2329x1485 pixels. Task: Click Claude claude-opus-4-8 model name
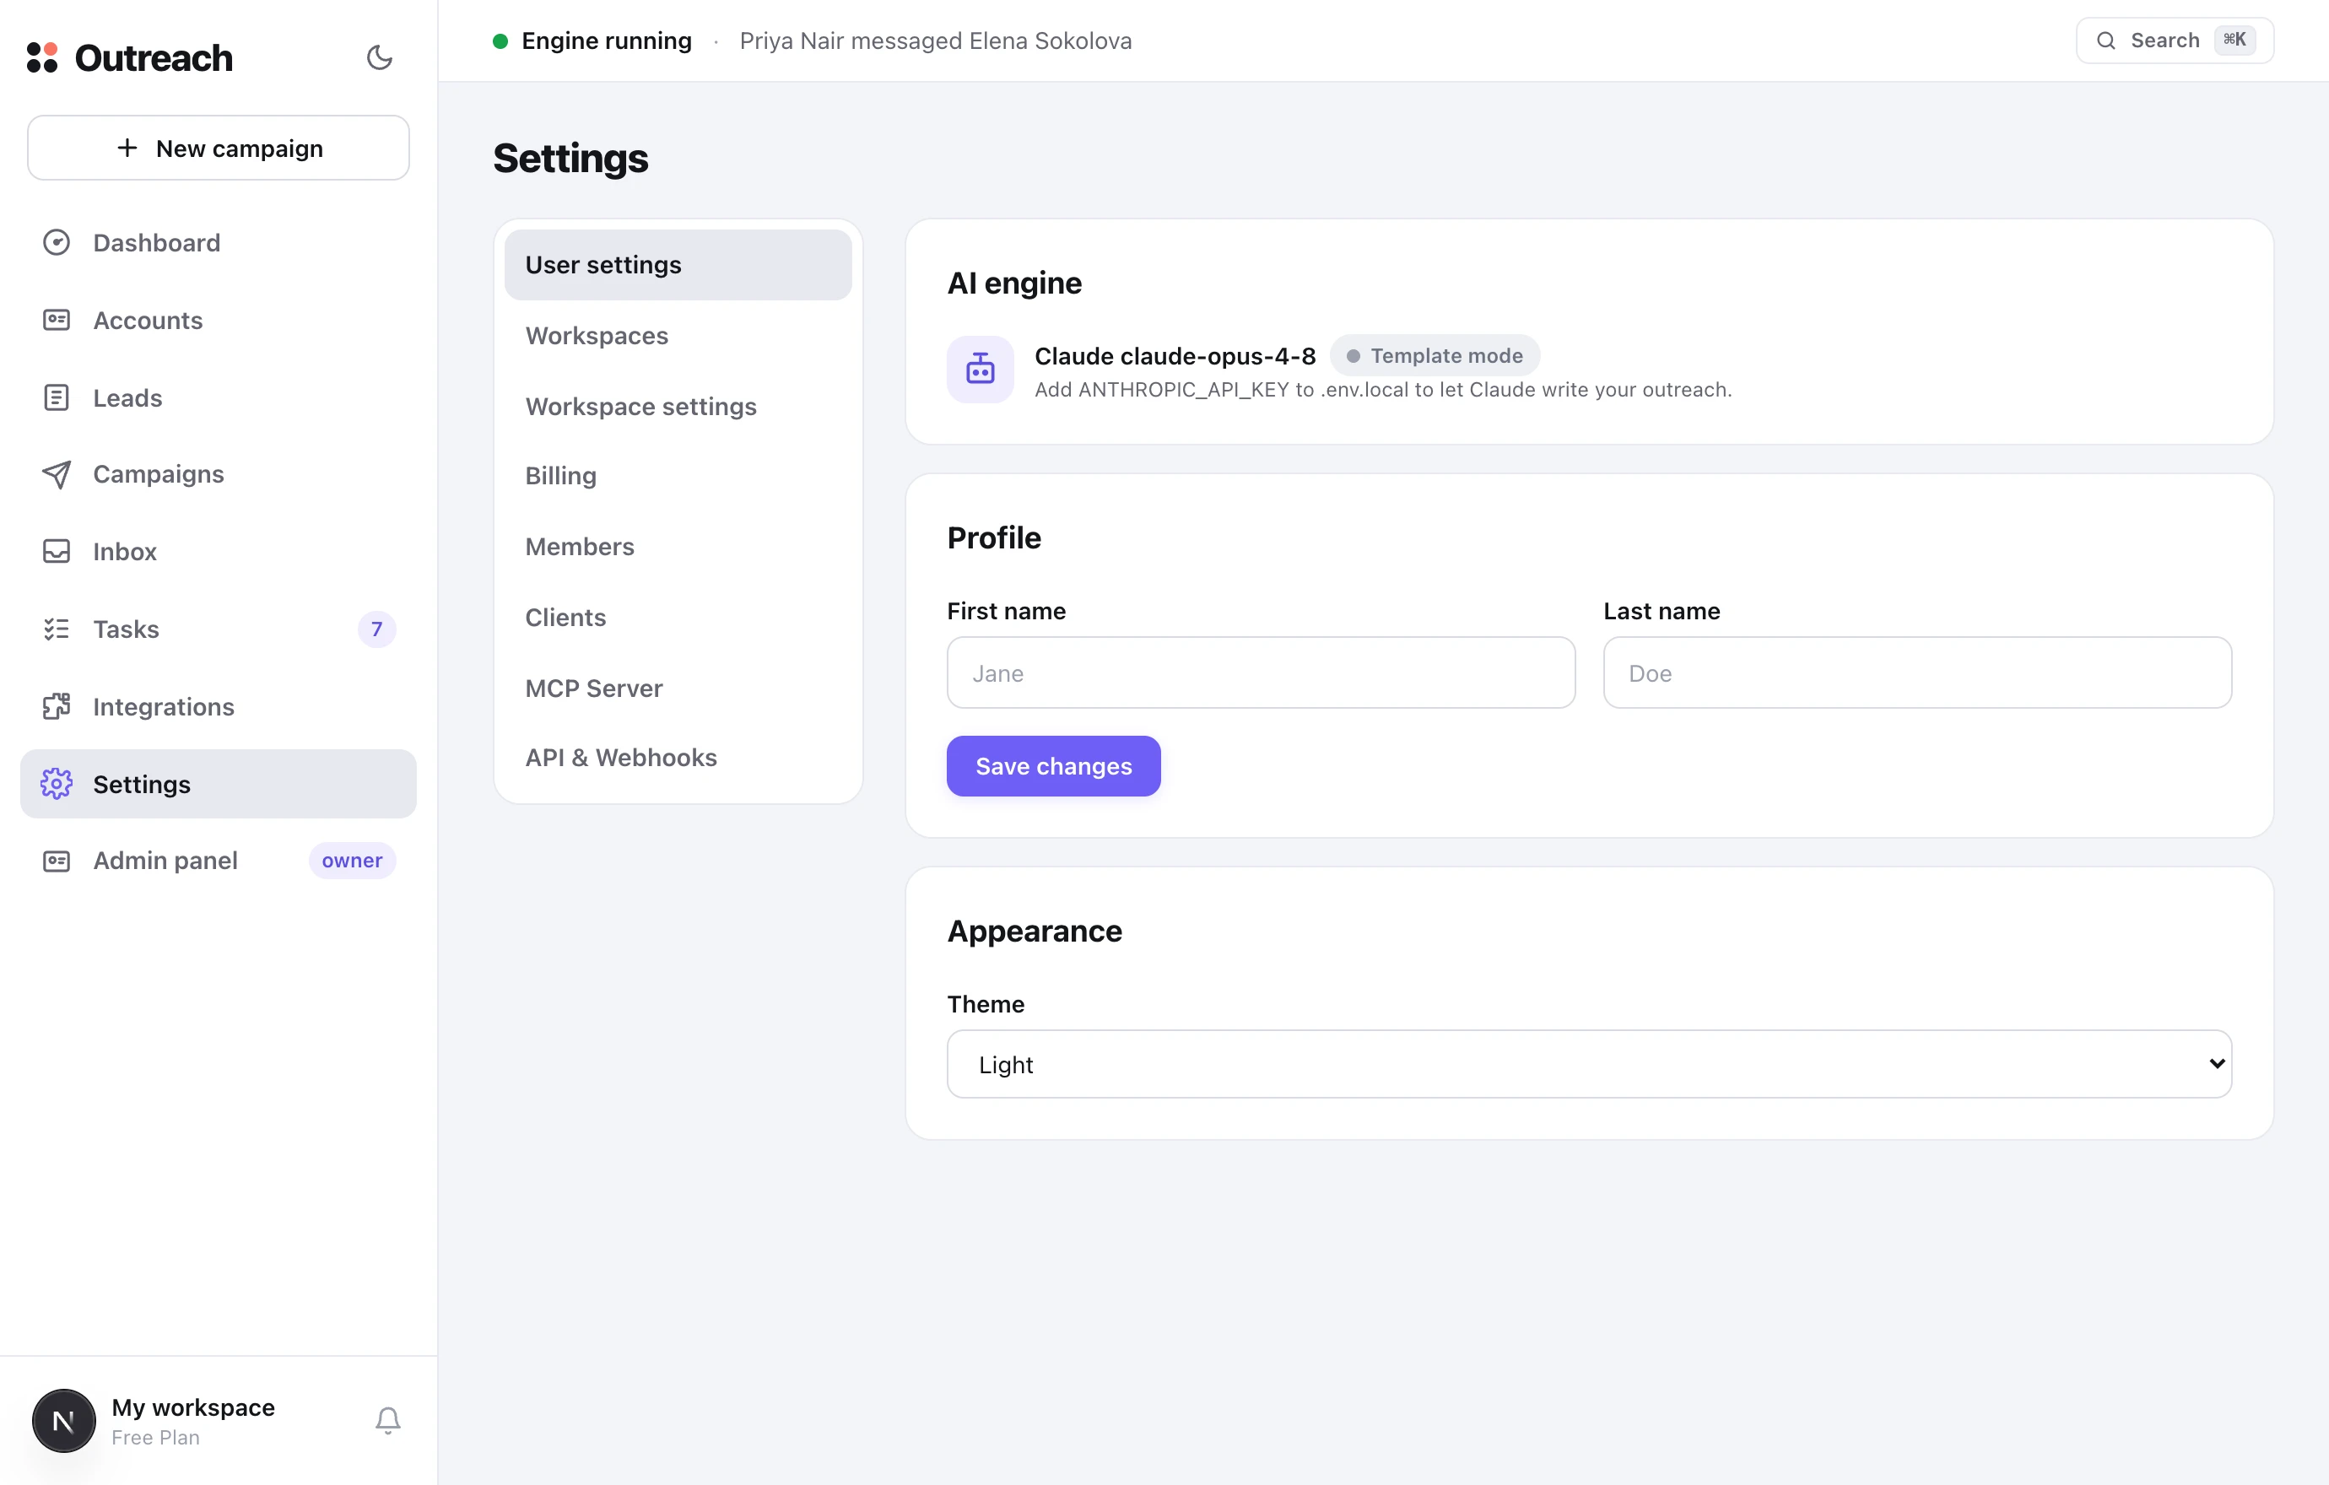1175,356
